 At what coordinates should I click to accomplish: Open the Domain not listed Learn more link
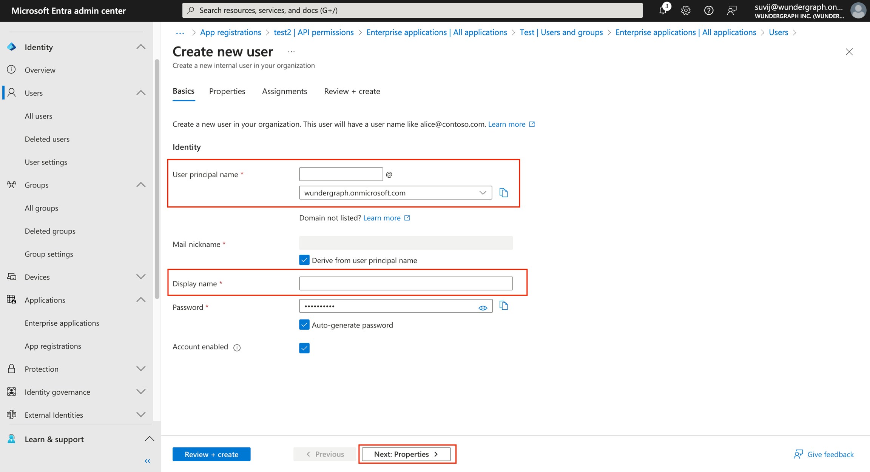[382, 218]
